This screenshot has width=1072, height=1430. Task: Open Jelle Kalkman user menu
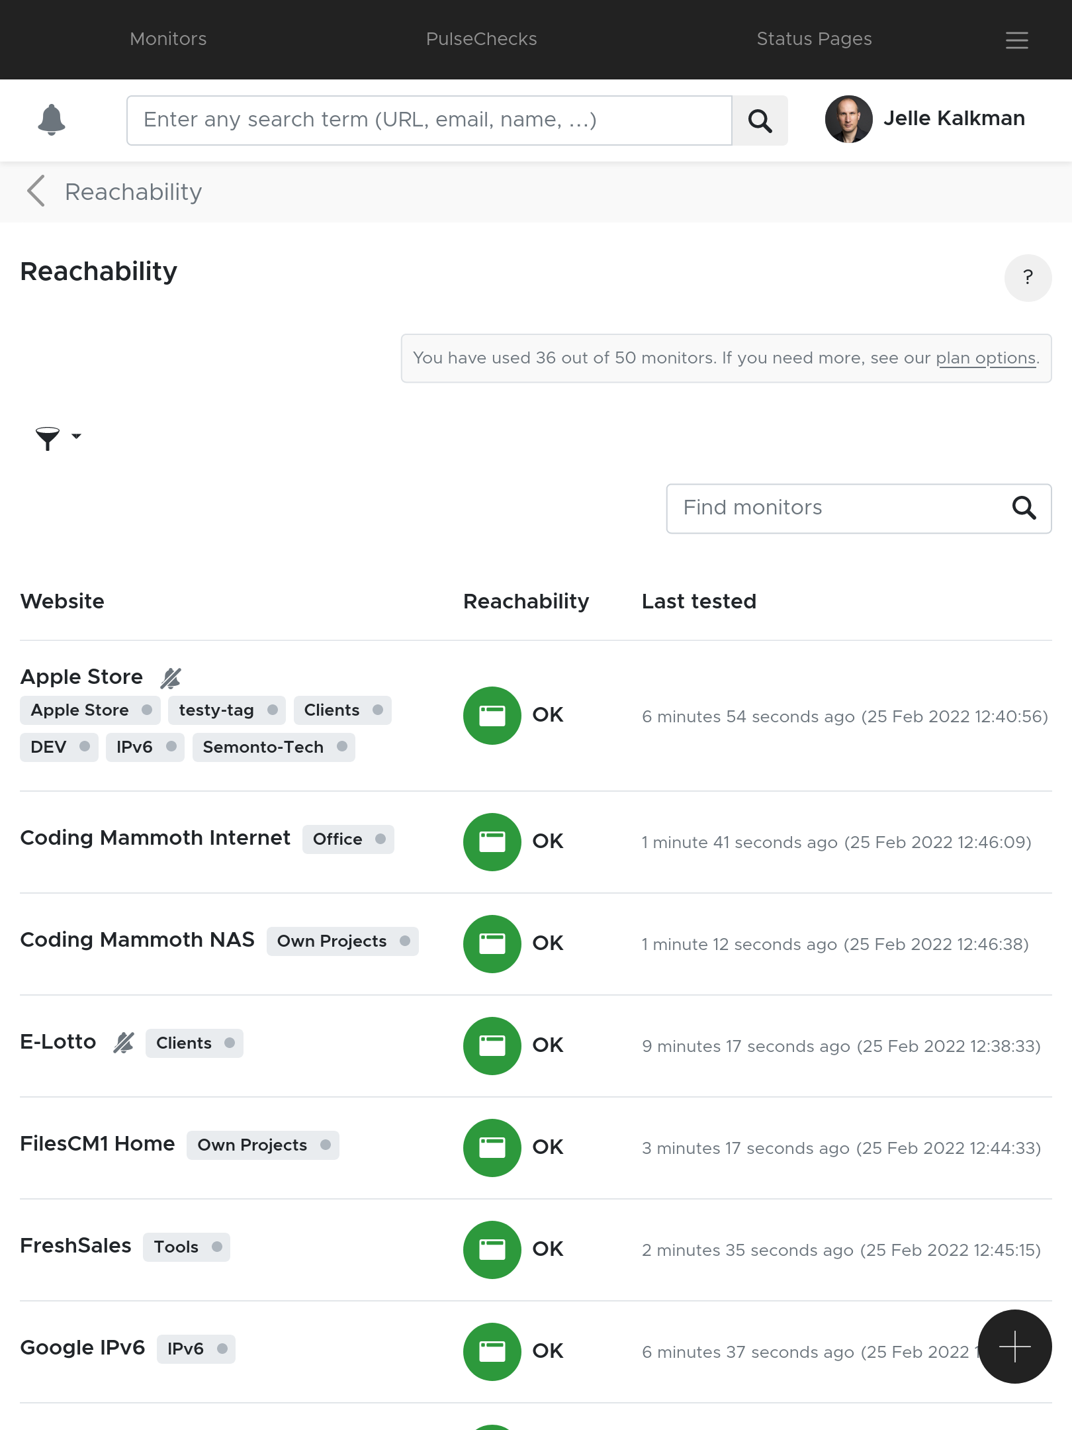[925, 119]
